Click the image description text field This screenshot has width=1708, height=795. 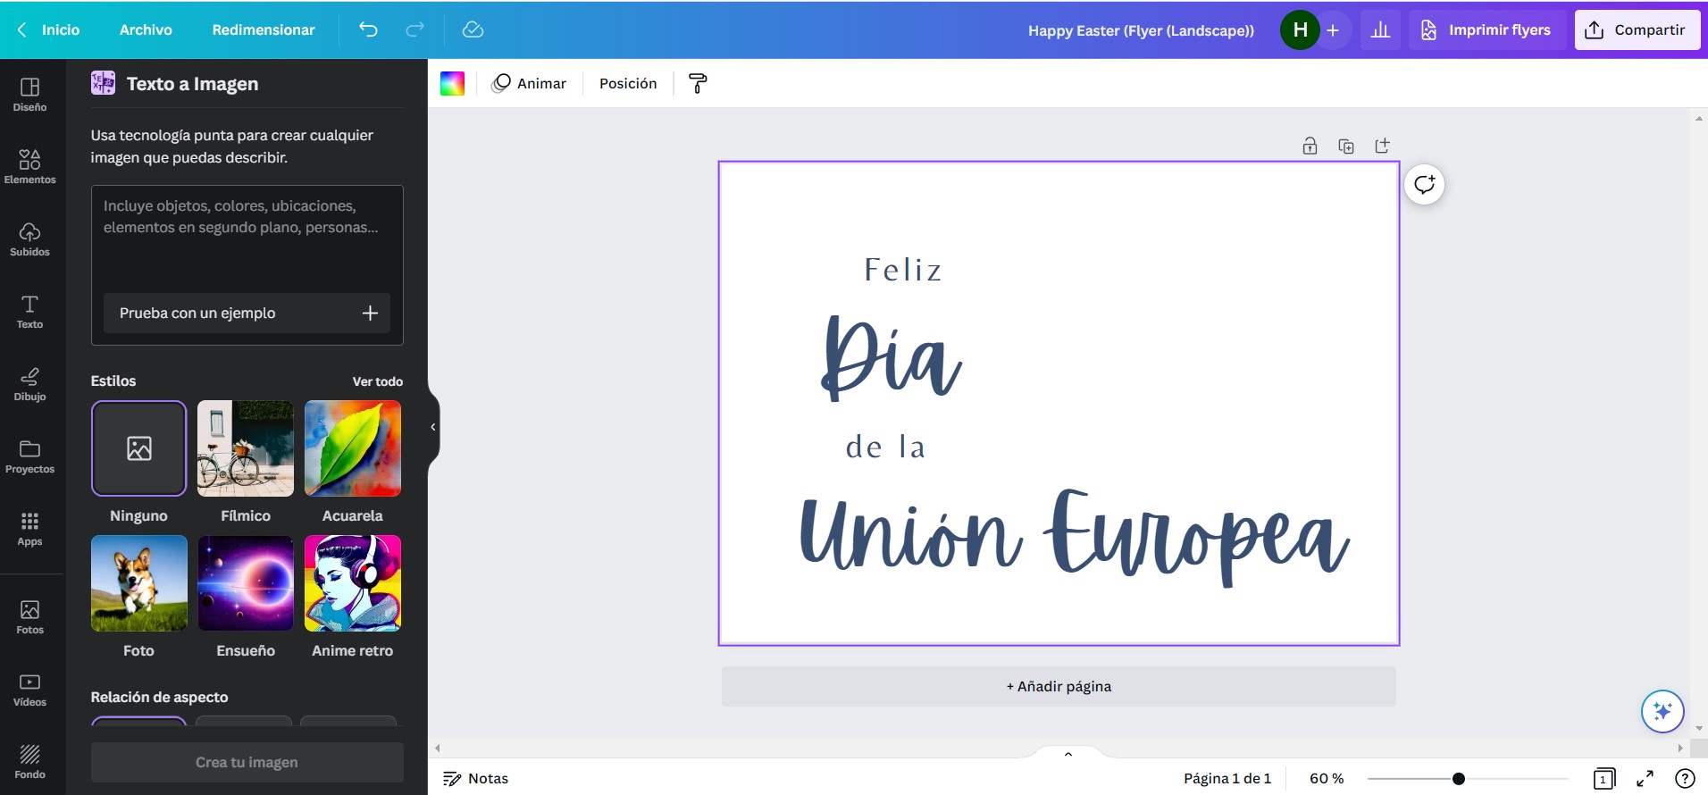click(247, 237)
